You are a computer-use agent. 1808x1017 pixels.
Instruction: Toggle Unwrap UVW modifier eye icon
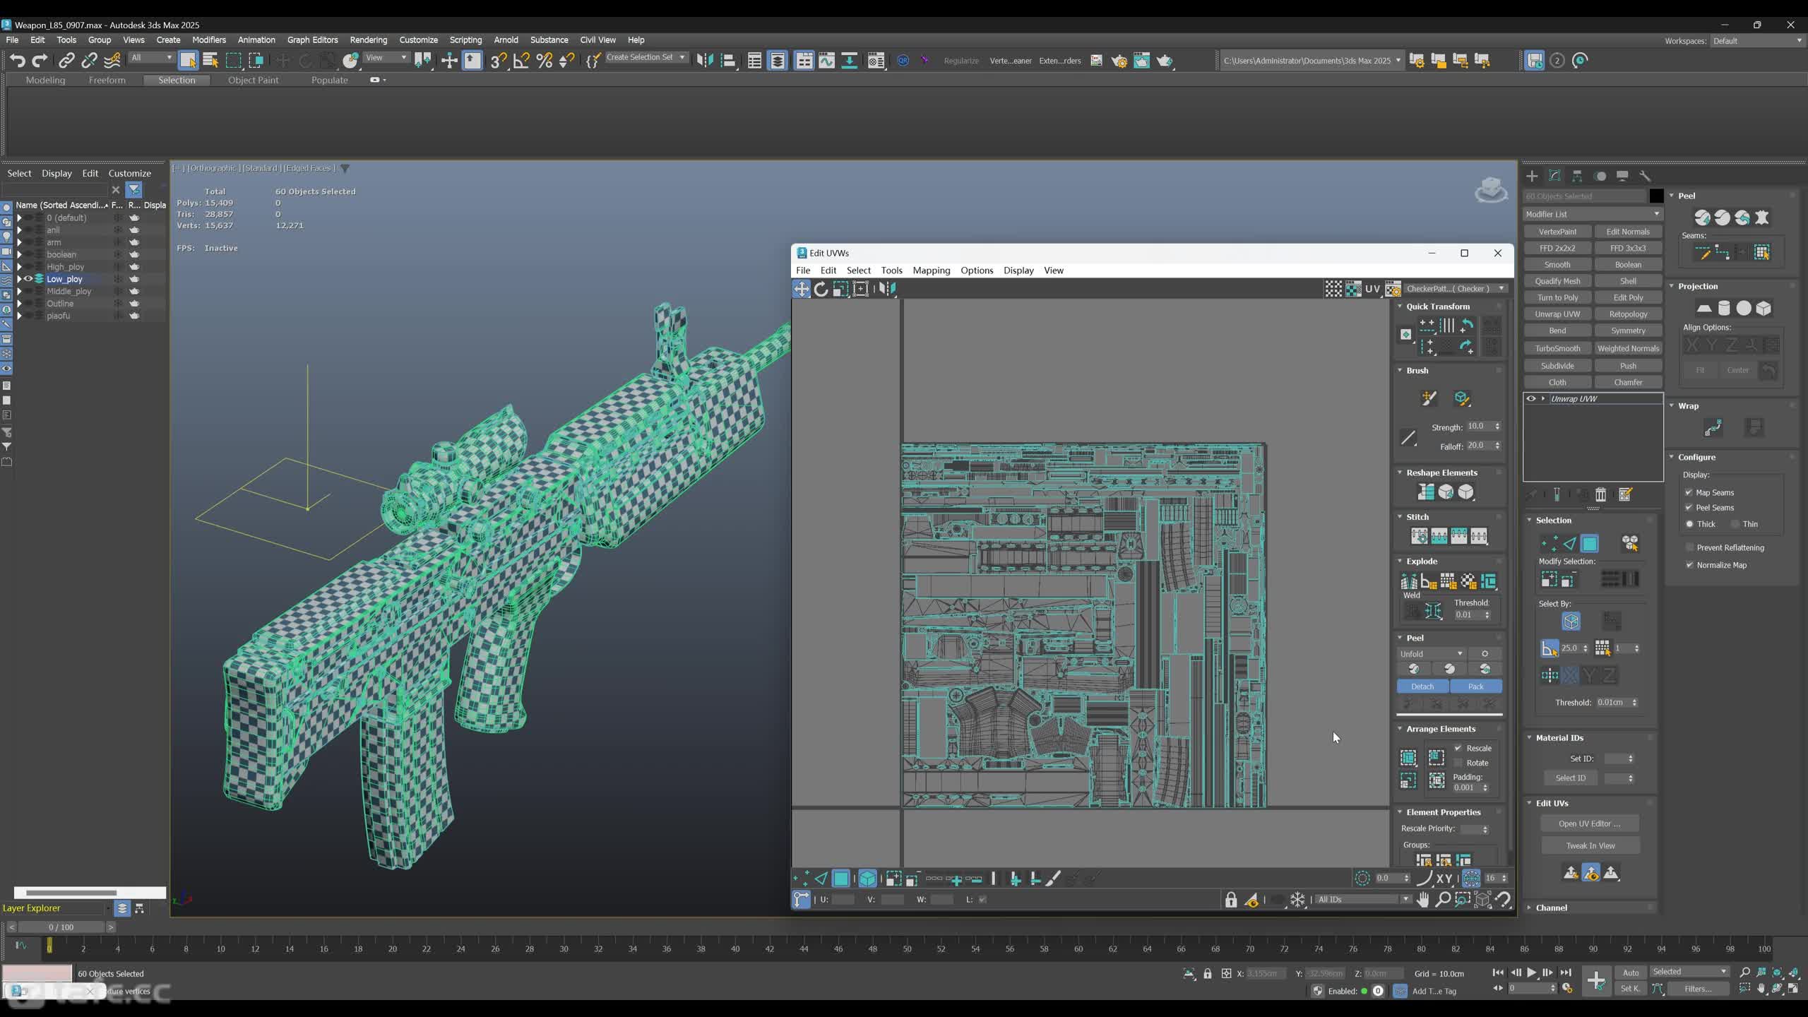(1531, 399)
